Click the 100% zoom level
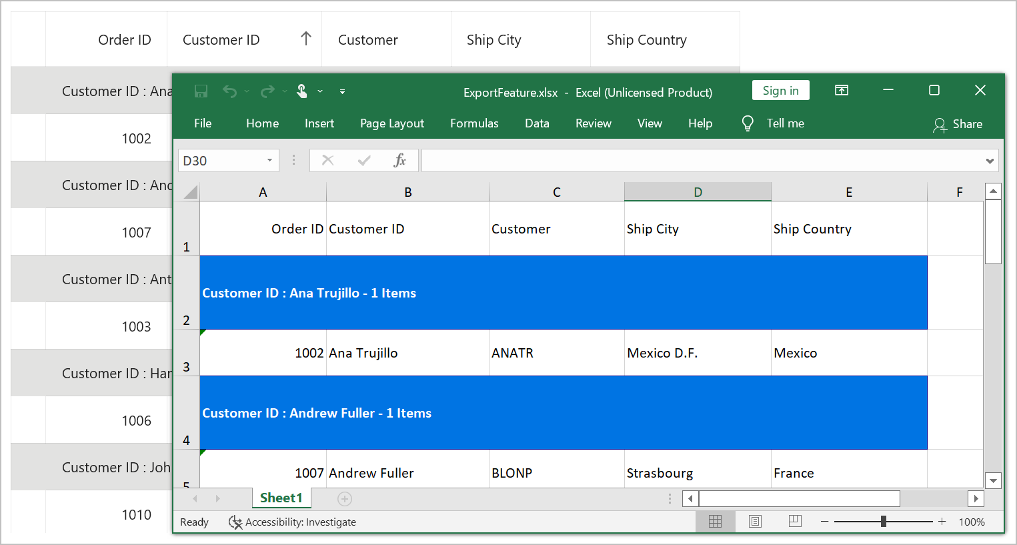This screenshot has height=545, width=1017. click(x=972, y=522)
